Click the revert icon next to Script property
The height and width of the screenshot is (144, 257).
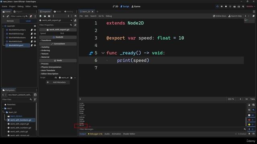pyautogui.click(x=56, y=78)
